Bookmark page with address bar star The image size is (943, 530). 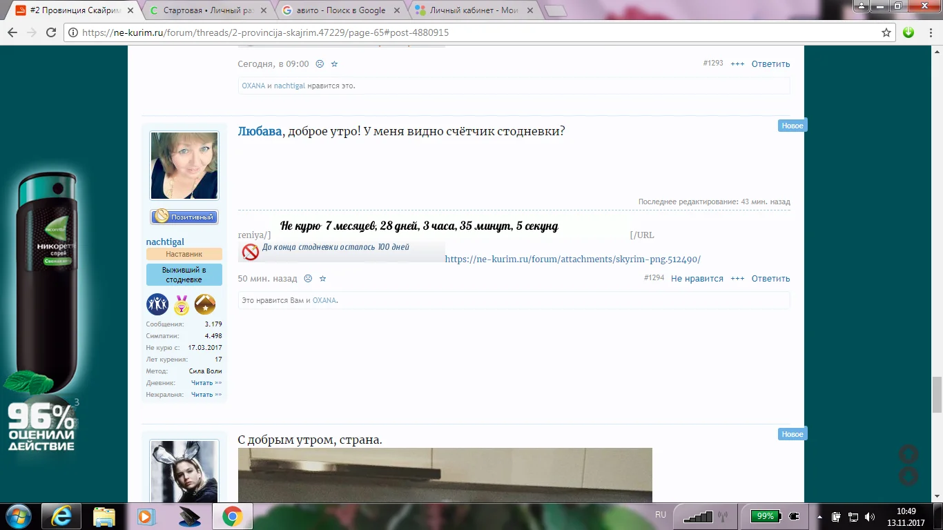886,32
